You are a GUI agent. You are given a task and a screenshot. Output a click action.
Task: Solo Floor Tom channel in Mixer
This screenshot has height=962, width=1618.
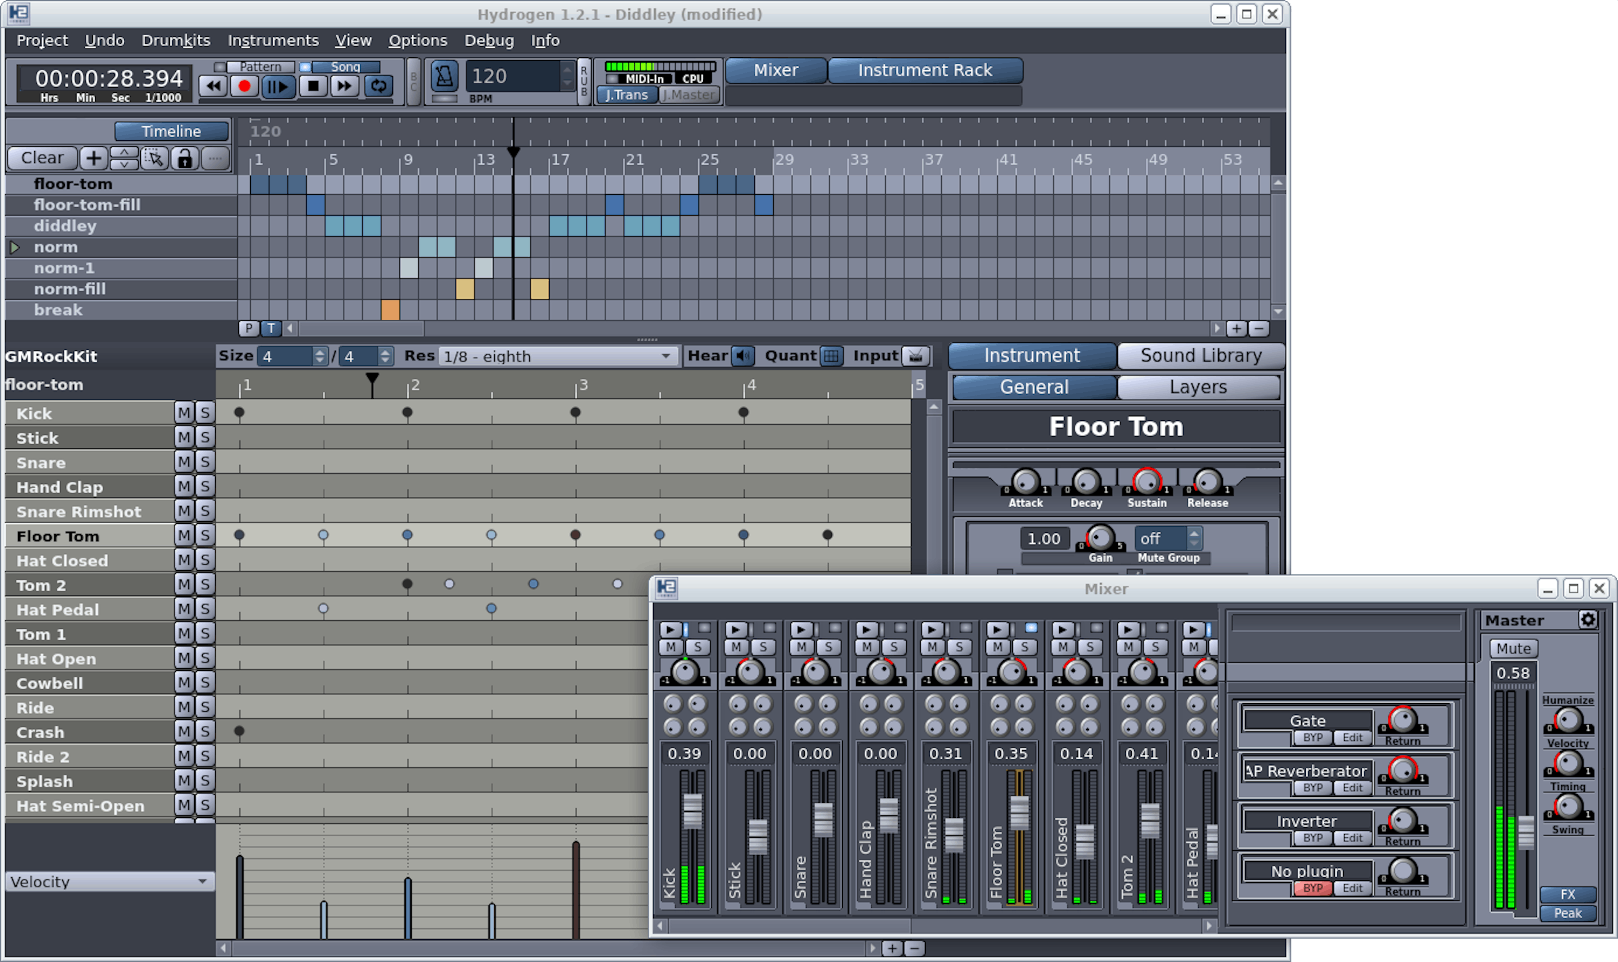point(1024,647)
